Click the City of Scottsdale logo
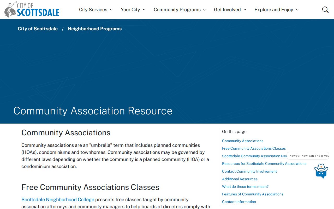 pyautogui.click(x=32, y=9)
